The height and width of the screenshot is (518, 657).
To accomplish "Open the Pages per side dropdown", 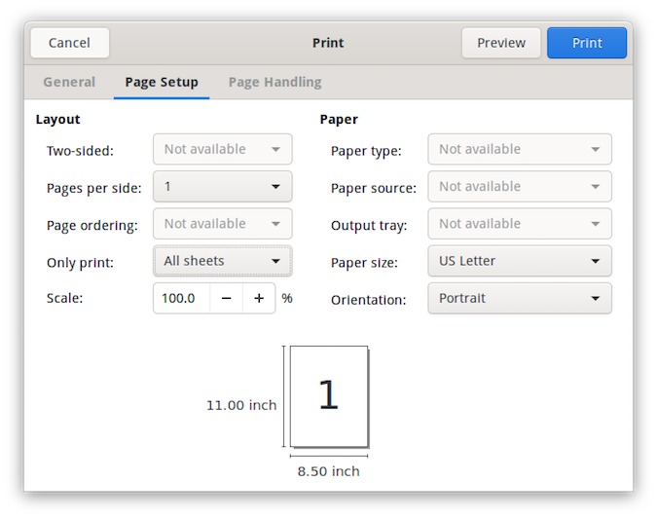I will (x=222, y=187).
